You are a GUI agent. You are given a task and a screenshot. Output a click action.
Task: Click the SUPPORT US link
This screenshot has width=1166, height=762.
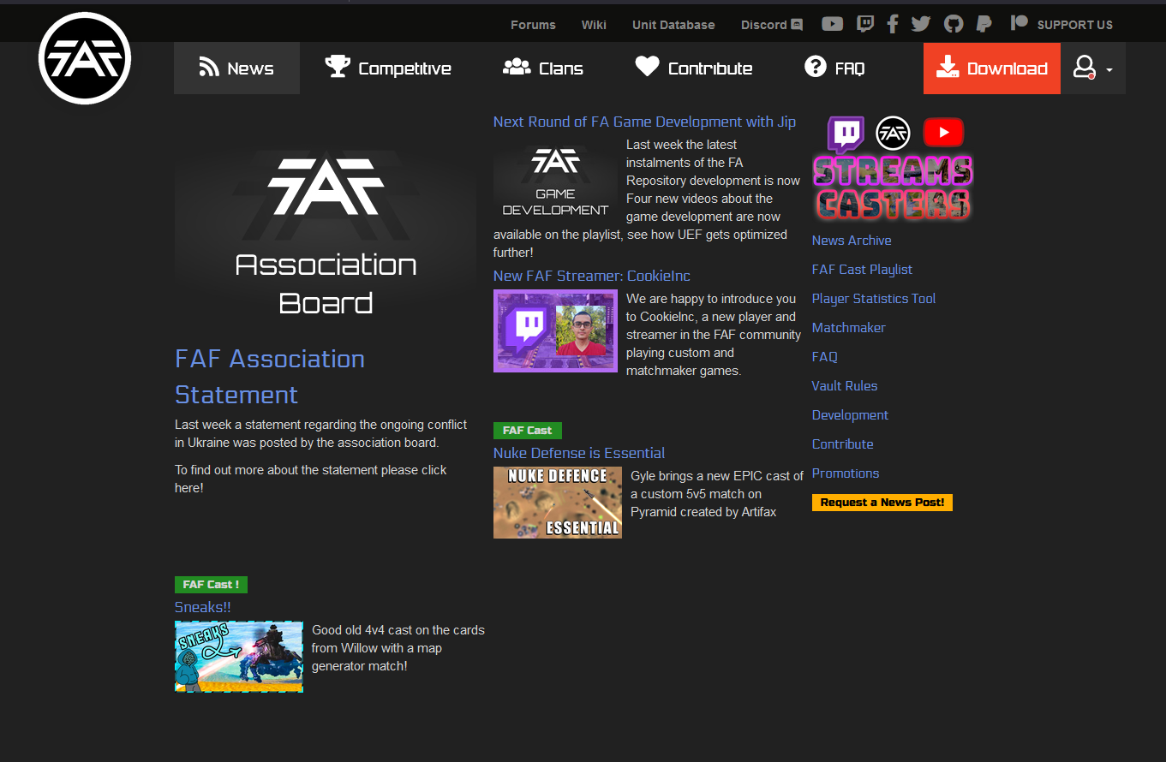(1074, 25)
